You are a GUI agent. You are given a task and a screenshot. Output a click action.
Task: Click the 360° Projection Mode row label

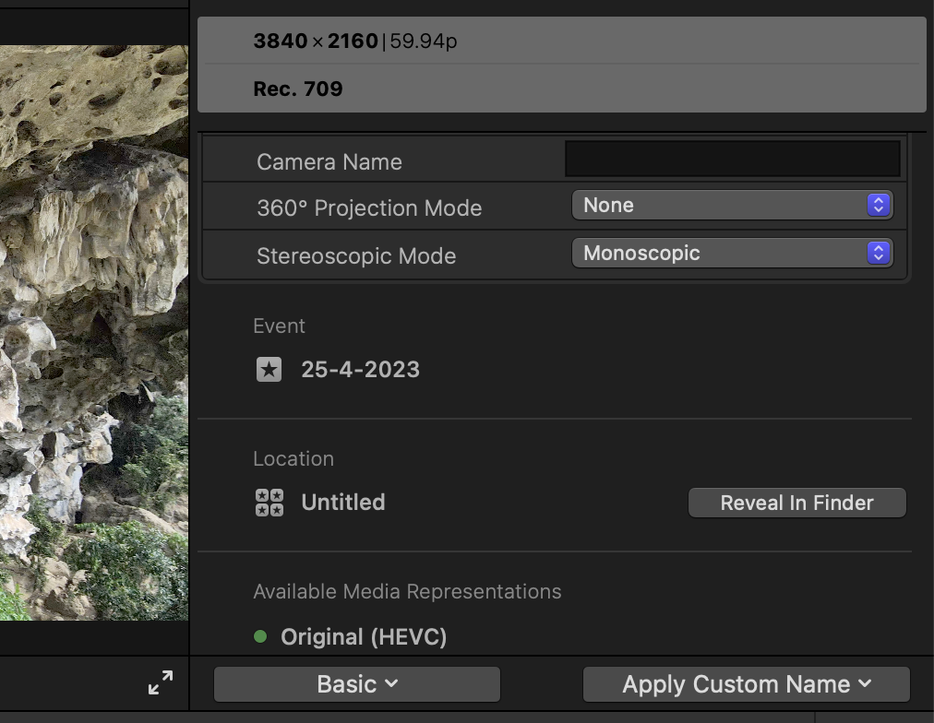(369, 208)
